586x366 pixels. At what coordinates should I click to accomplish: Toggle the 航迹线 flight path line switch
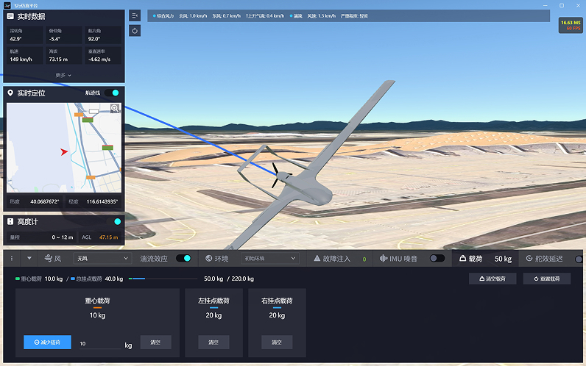coord(112,93)
